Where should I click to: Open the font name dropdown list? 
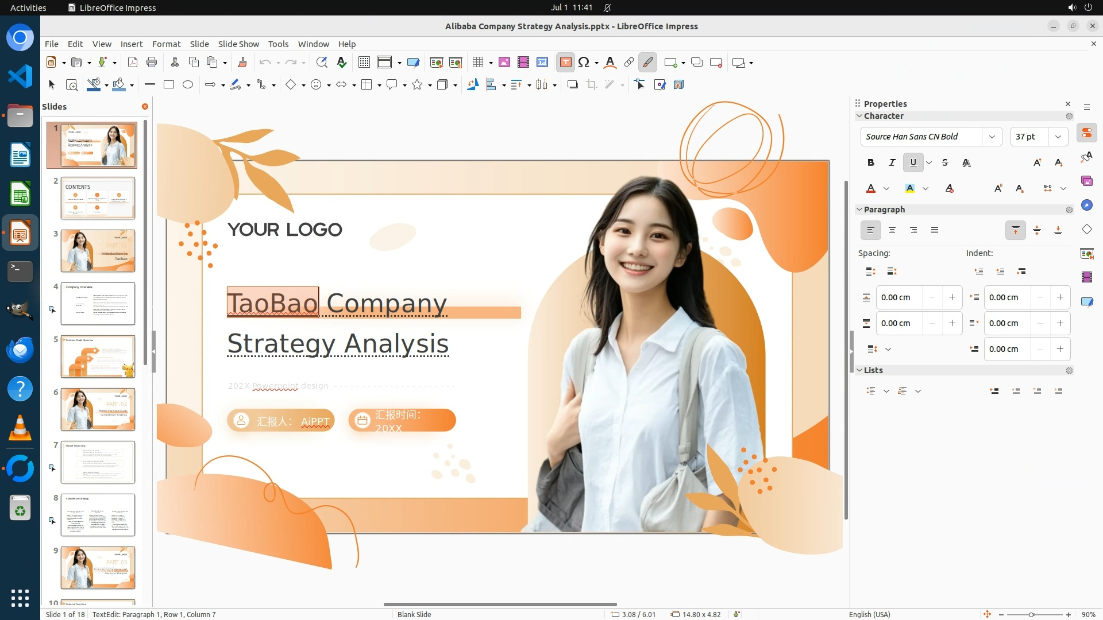tap(992, 137)
